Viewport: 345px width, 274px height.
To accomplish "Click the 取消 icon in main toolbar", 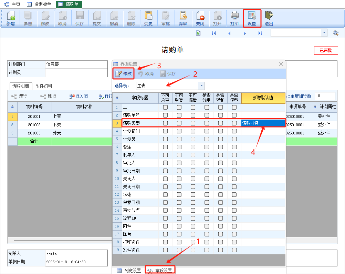I will point(62,18).
